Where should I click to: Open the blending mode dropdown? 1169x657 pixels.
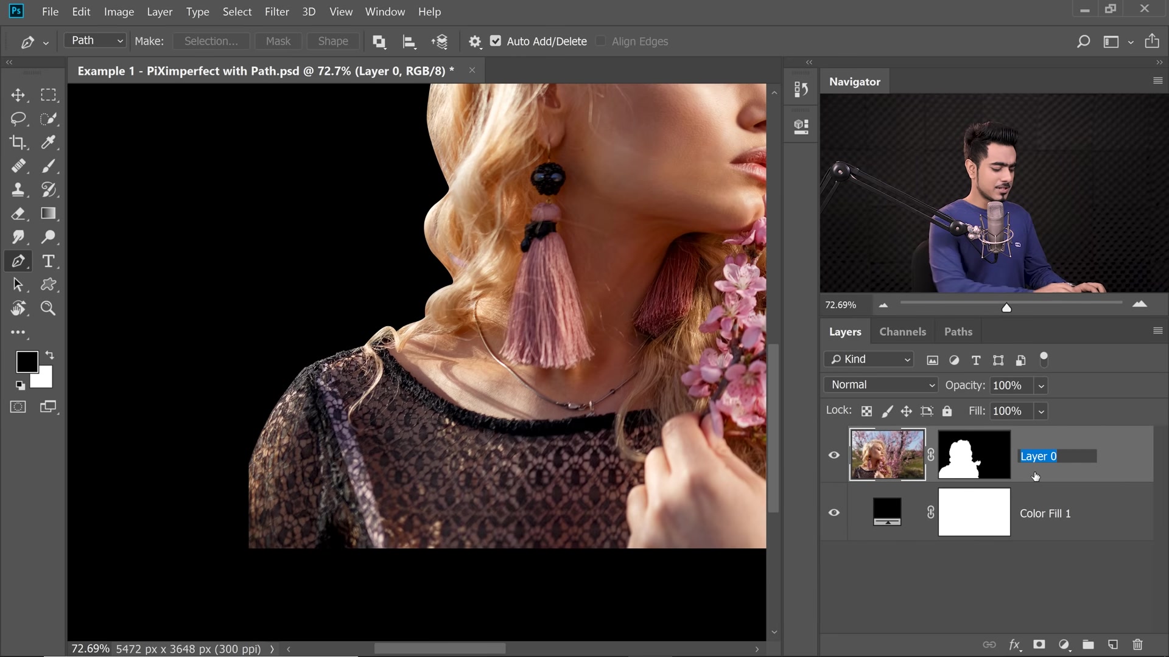[x=882, y=384]
